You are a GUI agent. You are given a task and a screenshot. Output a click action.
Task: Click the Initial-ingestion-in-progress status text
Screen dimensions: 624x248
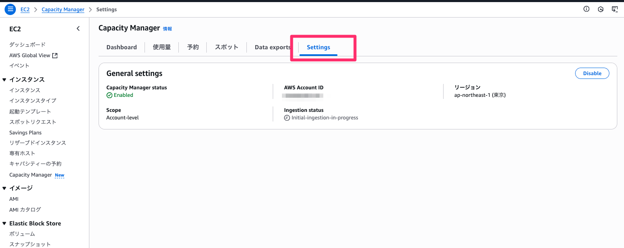coord(325,118)
